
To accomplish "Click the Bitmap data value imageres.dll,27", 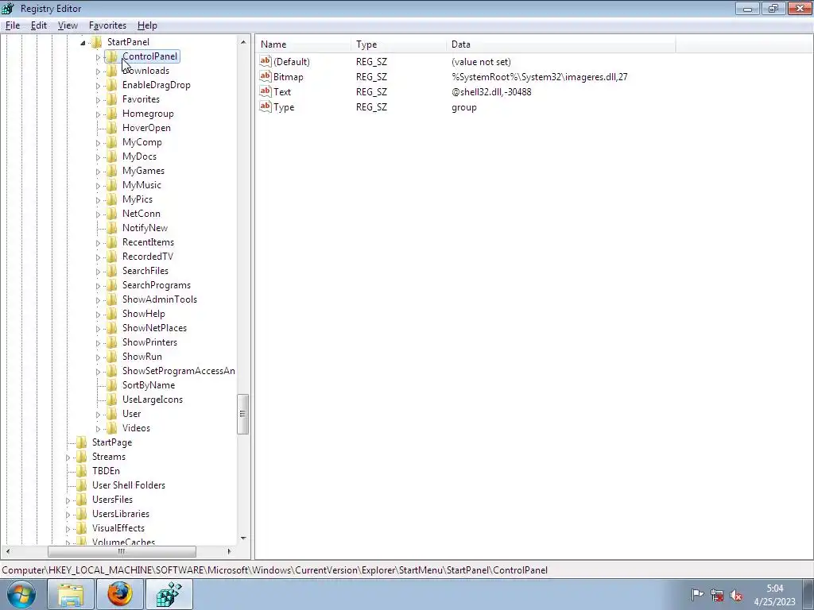I will [540, 77].
